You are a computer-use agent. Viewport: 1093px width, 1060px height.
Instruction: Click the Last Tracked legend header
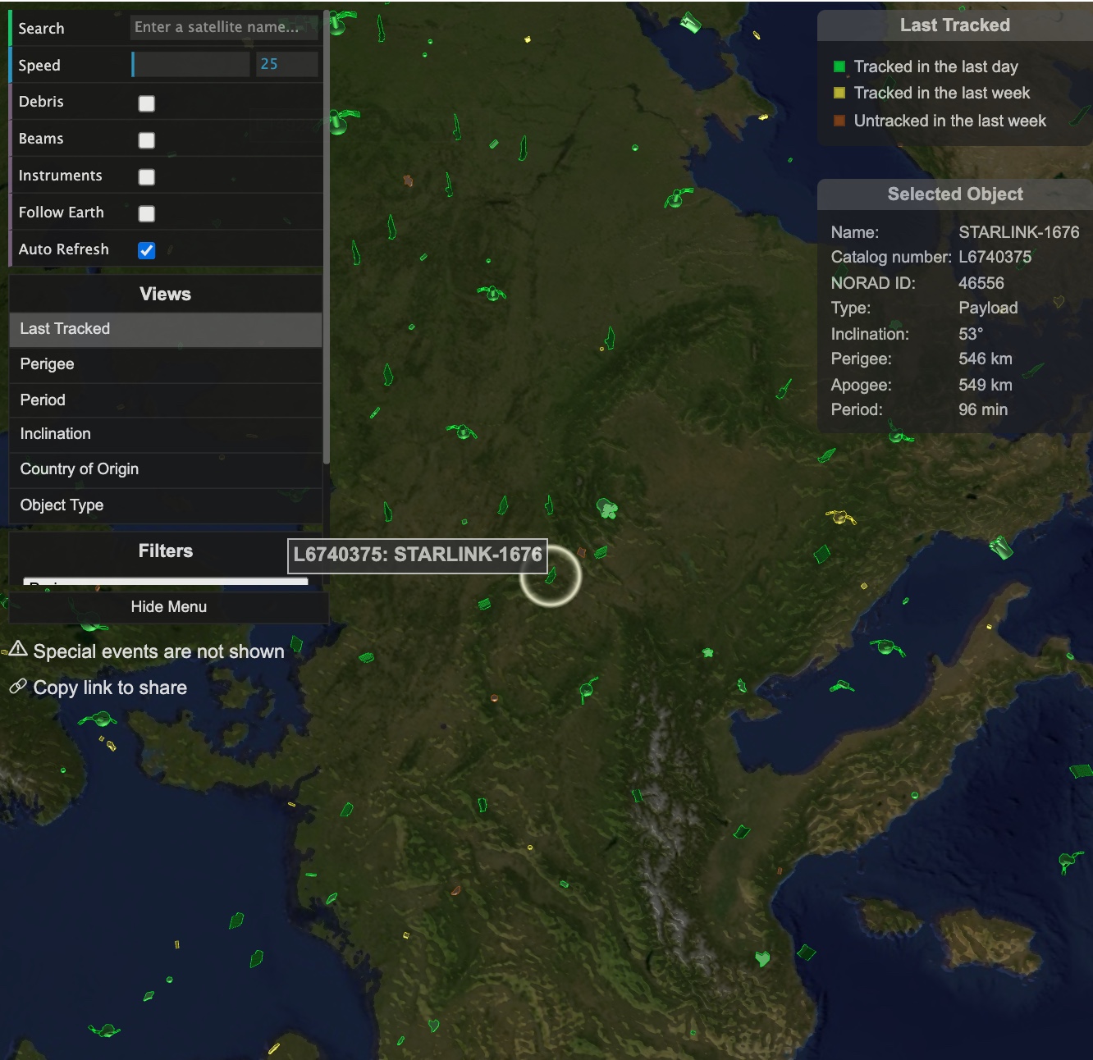coord(955,25)
